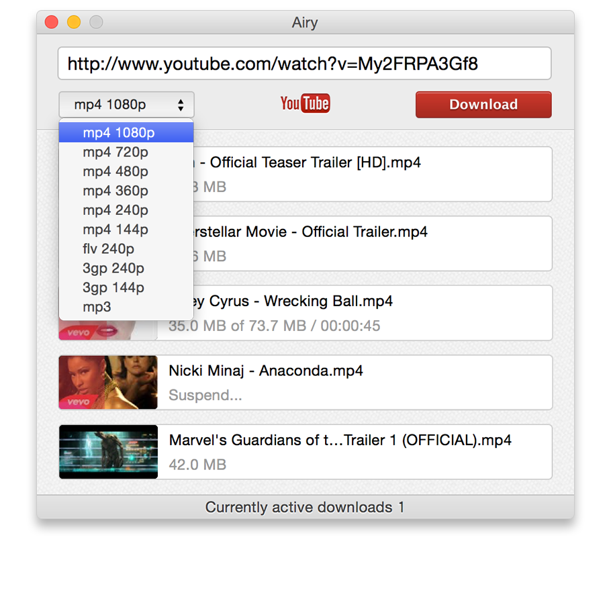This screenshot has width=611, height=611.
Task: Select mp3 audio format option
Action: coord(126,307)
